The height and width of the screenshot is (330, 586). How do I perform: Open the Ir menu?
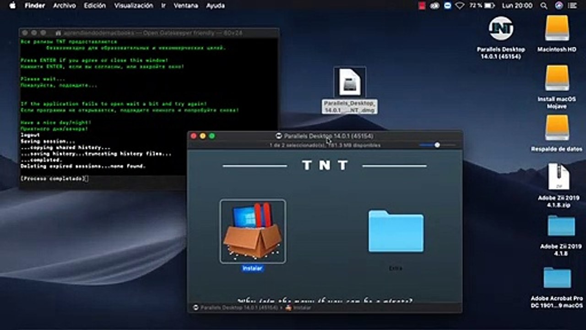[x=163, y=5]
